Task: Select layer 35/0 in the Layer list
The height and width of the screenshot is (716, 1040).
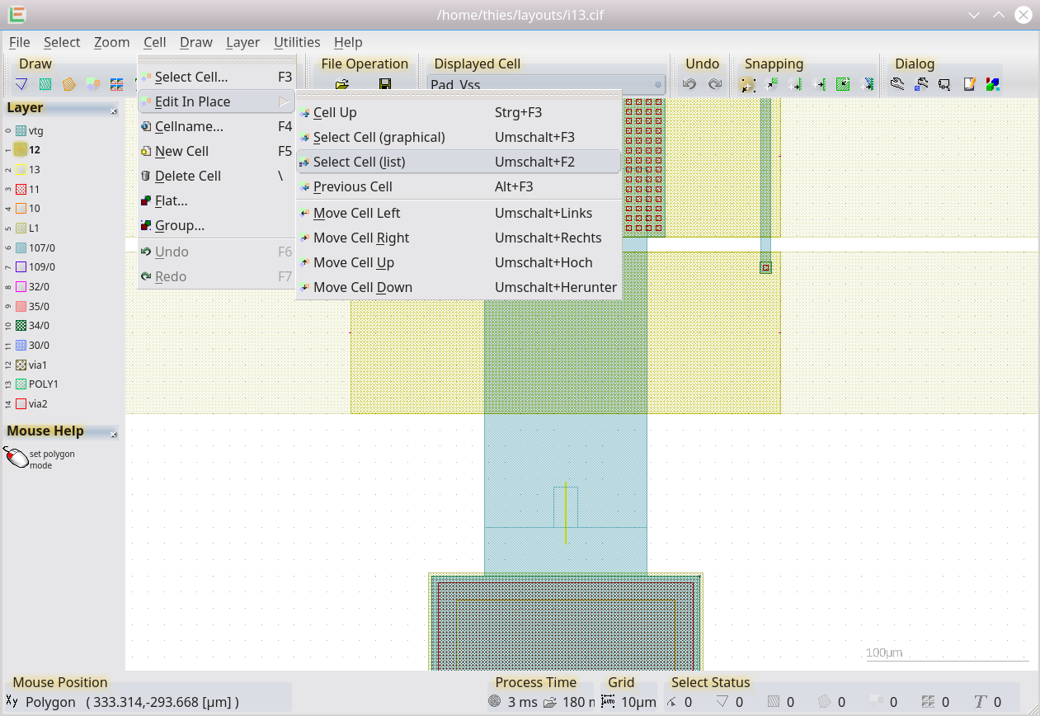Action: coord(39,306)
